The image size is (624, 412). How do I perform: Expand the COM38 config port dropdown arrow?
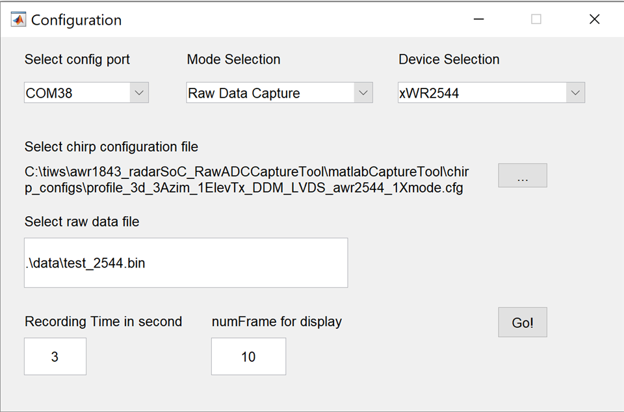[x=139, y=93]
